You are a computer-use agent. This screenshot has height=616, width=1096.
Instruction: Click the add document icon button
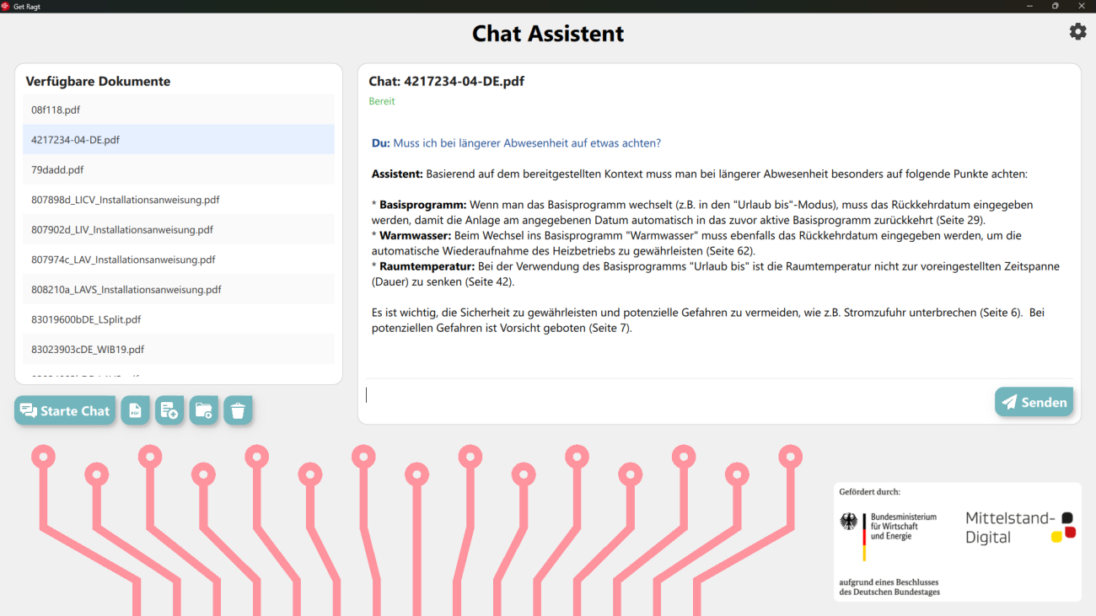[x=169, y=410]
